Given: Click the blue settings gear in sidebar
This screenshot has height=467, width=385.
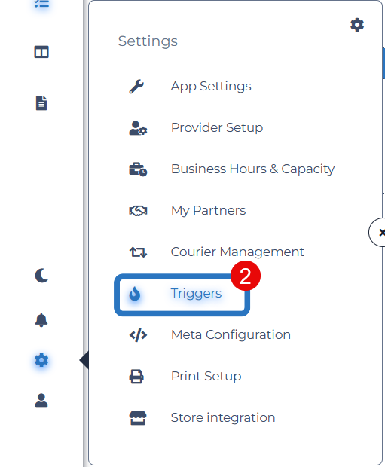Looking at the screenshot, I should (41, 360).
